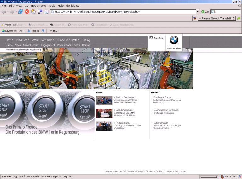Open the File menu
242x179 pixels.
pos(4,6)
